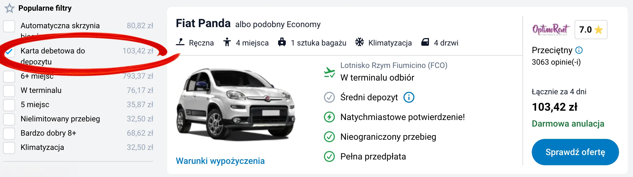This screenshot has height=177, width=633.
Task: Open the Średni depozyt info icon
Action: click(409, 97)
